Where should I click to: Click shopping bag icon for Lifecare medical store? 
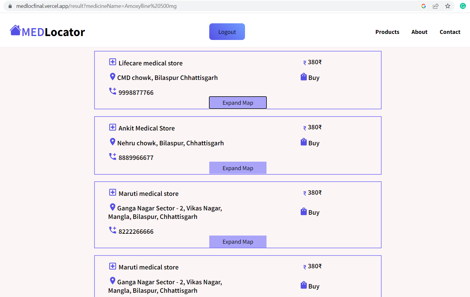click(303, 77)
